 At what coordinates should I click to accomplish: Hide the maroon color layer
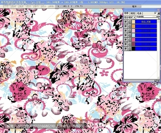[126, 44]
